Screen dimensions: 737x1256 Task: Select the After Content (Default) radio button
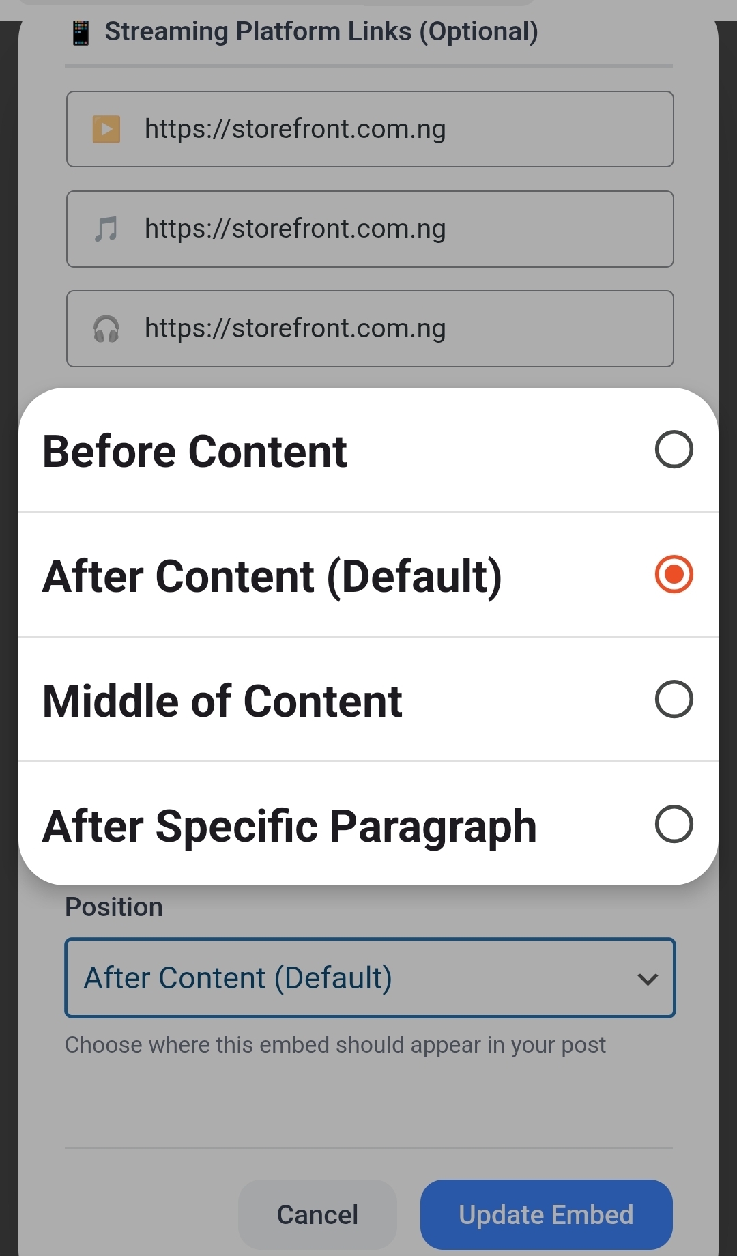coord(674,575)
